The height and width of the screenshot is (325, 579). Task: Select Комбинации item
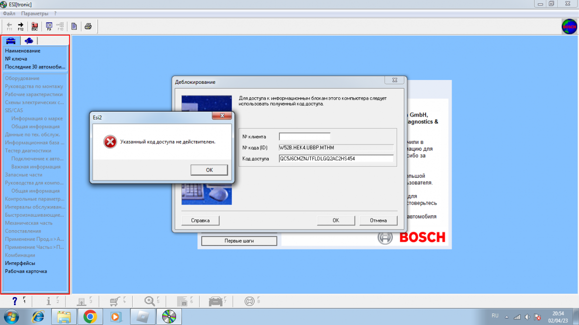pos(20,255)
